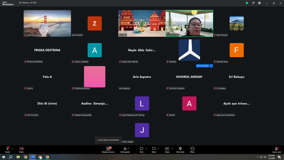Switch to Zoom taskbar icon
This screenshot has height=160, width=284.
click(33, 157)
